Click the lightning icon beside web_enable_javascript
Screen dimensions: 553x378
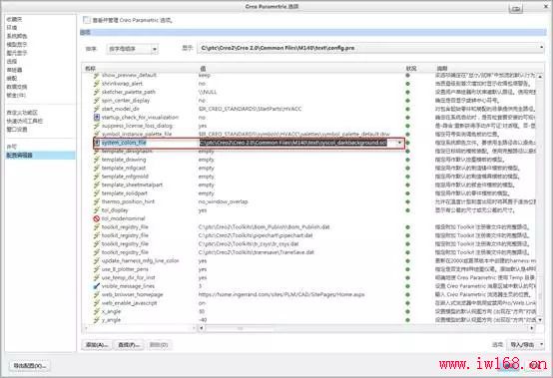click(x=96, y=303)
